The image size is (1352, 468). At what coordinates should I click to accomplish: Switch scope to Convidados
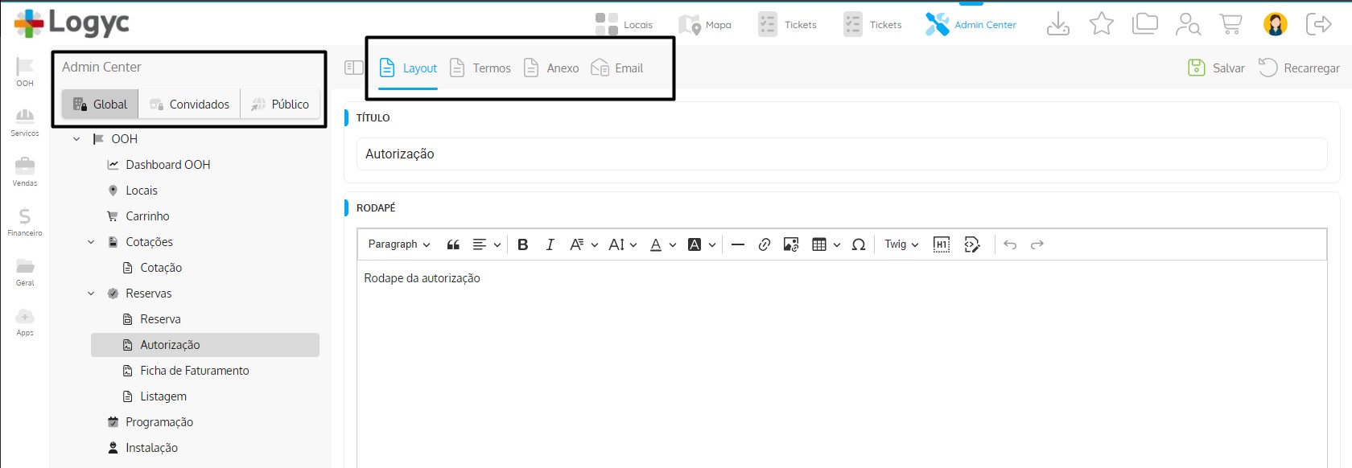click(x=190, y=105)
